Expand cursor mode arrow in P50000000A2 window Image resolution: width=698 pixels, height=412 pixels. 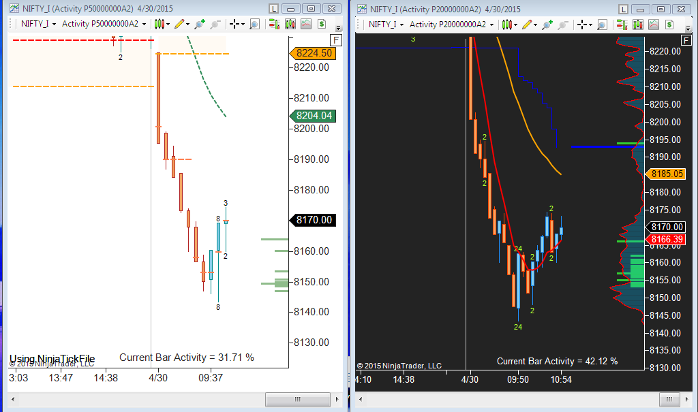click(x=243, y=25)
